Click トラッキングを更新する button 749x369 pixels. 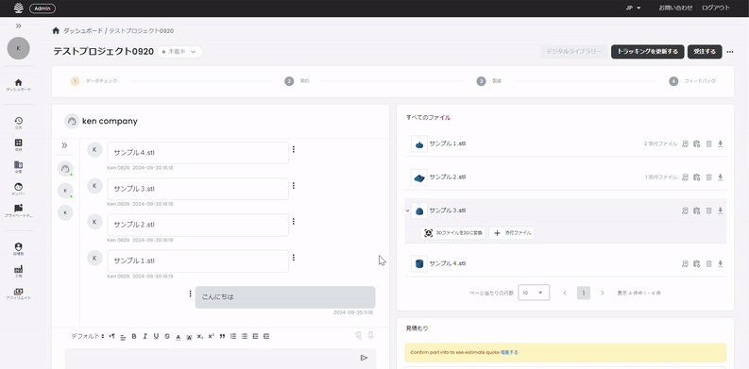pyautogui.click(x=647, y=52)
